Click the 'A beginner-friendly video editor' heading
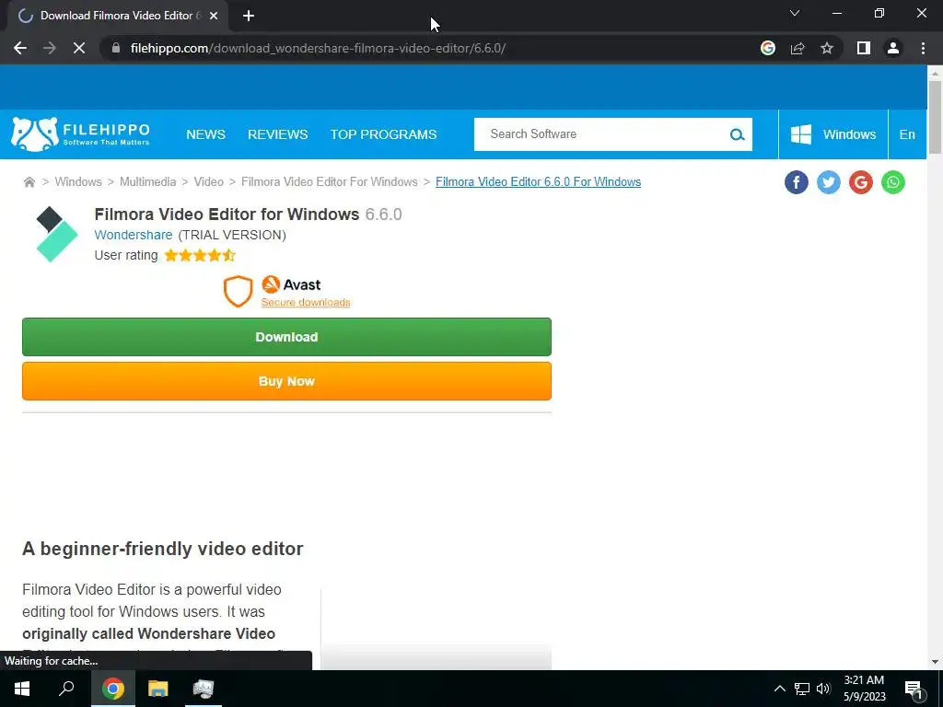943x707 pixels. pos(163,549)
